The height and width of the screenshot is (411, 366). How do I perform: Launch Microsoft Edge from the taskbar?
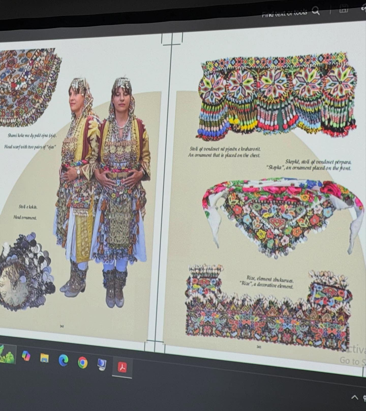(63, 360)
